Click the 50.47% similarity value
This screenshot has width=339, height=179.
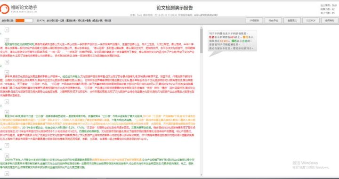[40, 21]
